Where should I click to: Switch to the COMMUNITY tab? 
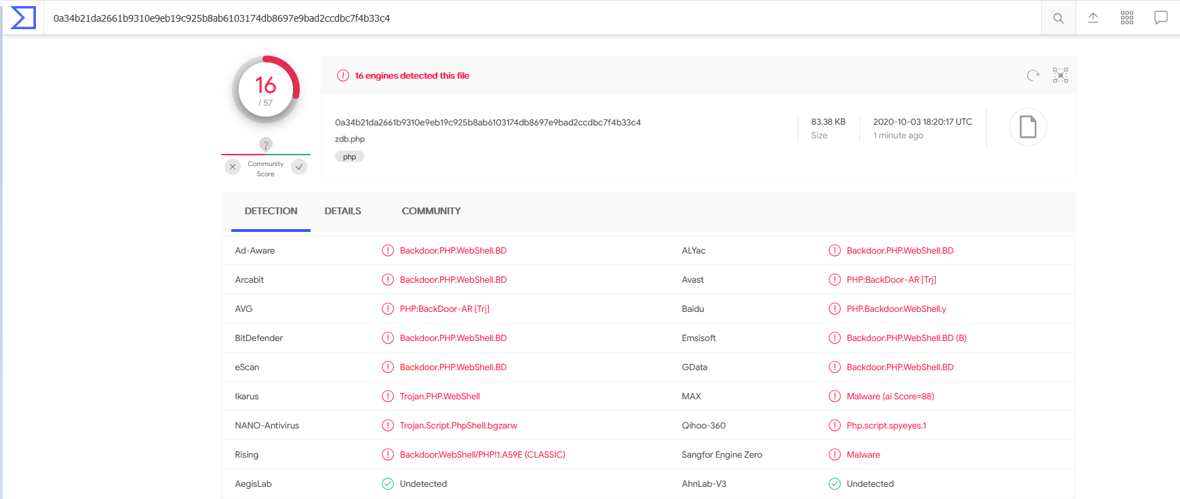click(x=431, y=211)
